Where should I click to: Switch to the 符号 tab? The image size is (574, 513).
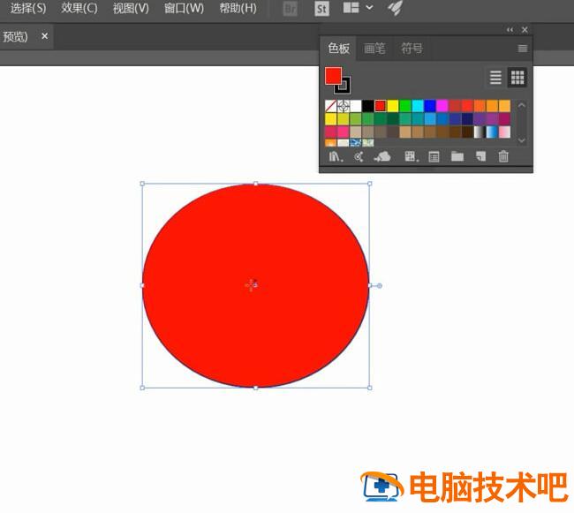pos(412,49)
